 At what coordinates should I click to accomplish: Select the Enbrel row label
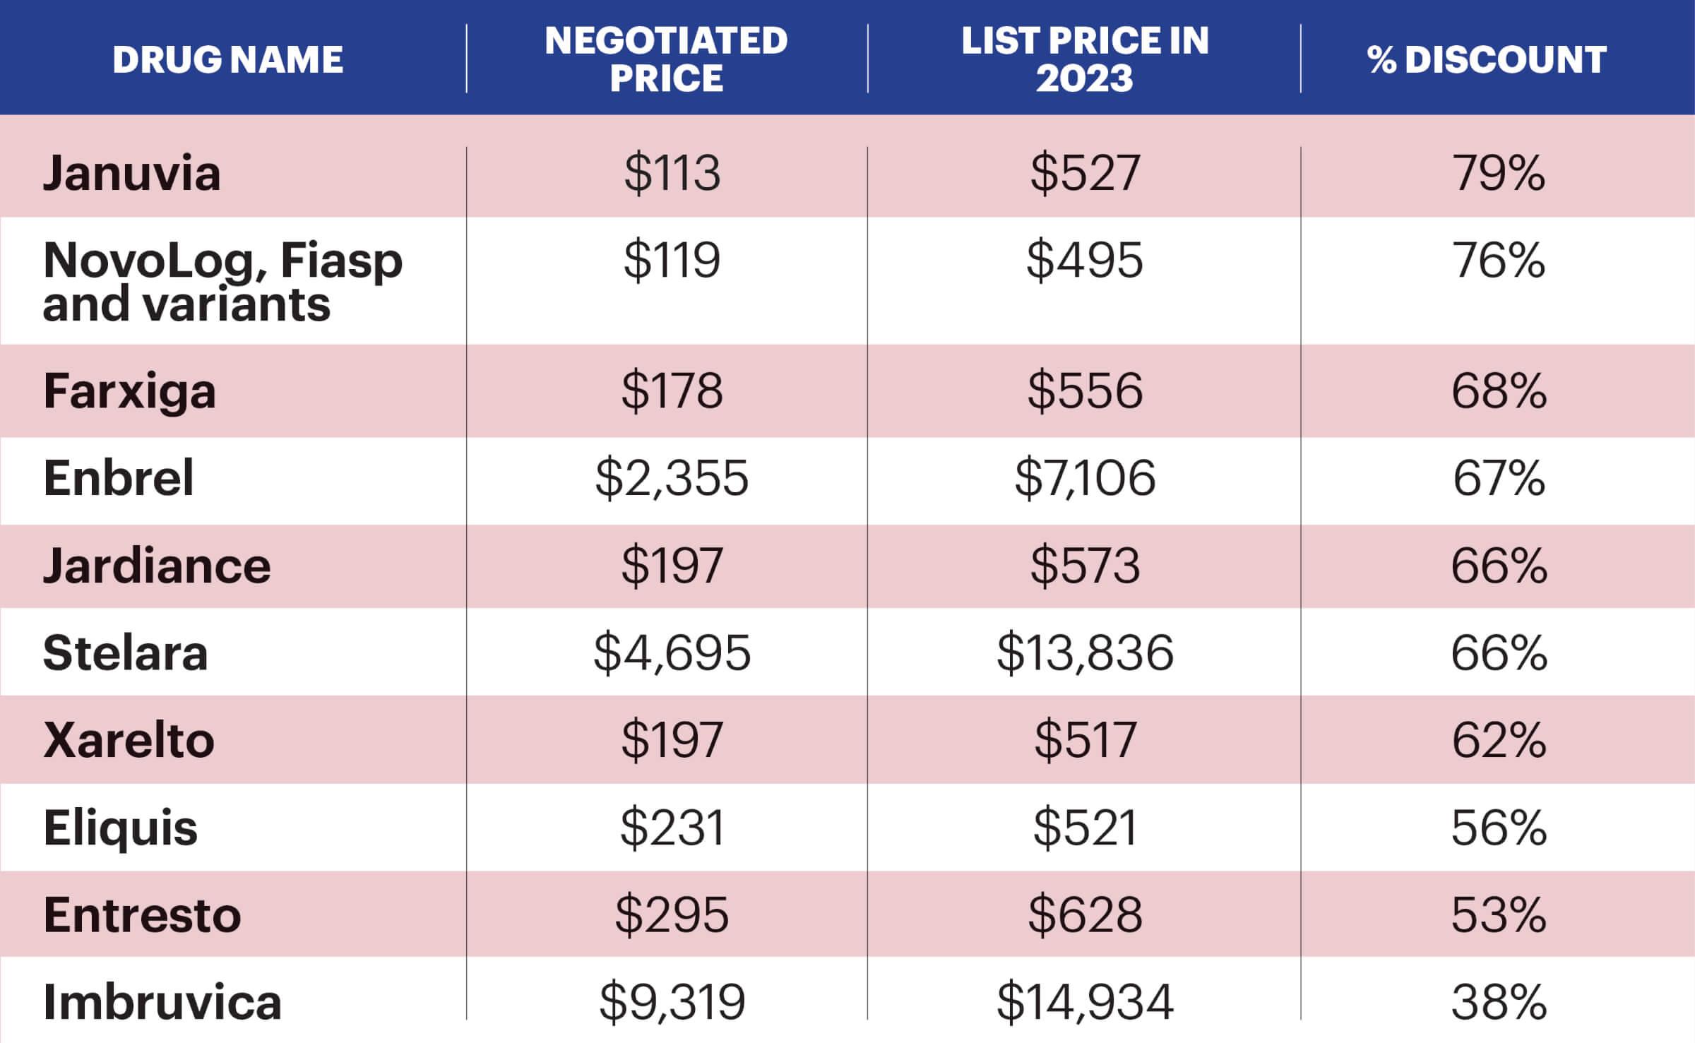[x=119, y=478]
